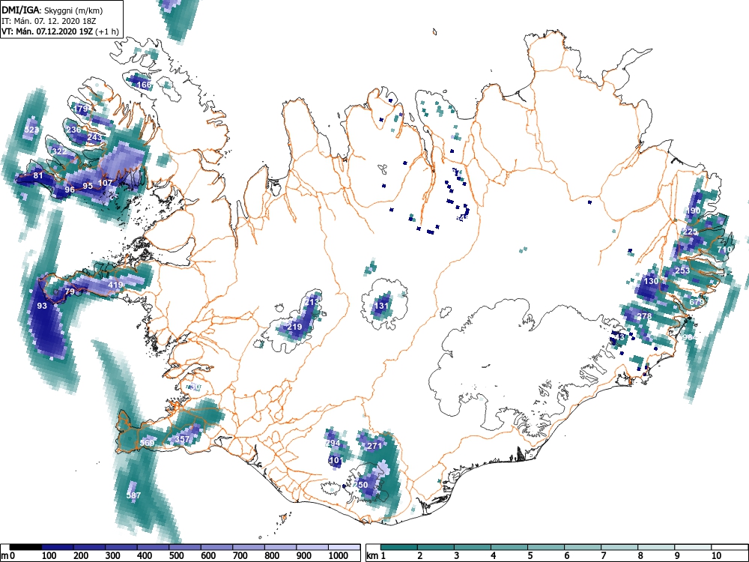Pick the visibility value 96

tap(70, 190)
